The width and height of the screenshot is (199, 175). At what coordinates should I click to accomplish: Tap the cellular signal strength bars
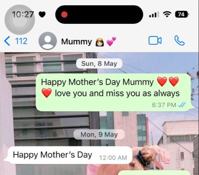[154, 14]
